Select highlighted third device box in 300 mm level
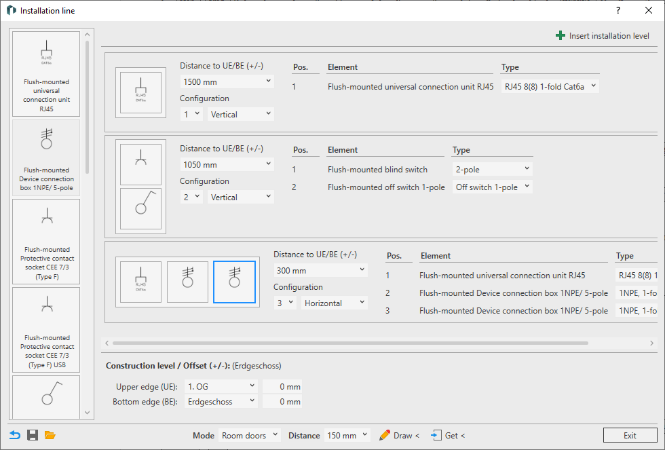665x450 pixels. tap(235, 282)
